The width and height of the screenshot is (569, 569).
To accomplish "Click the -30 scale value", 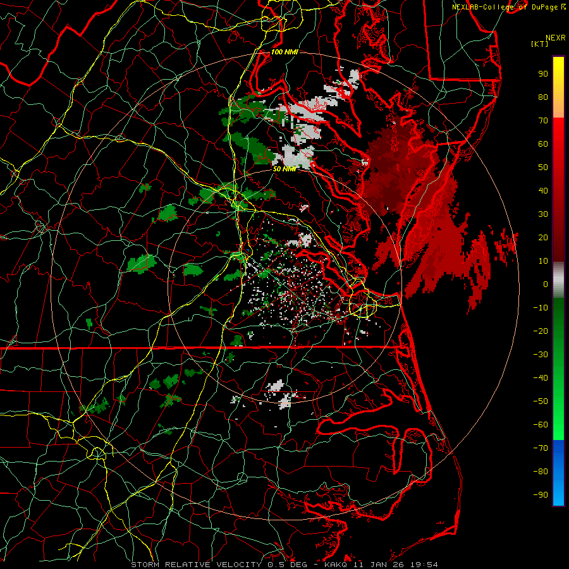I will [541, 355].
